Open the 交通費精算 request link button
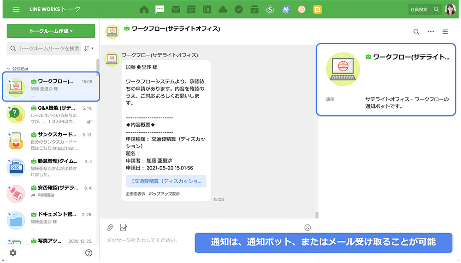461x263 pixels. 166,181
